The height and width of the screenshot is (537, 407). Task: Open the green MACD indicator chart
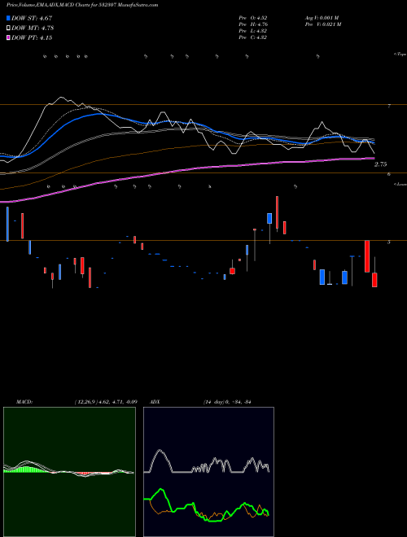tap(69, 472)
